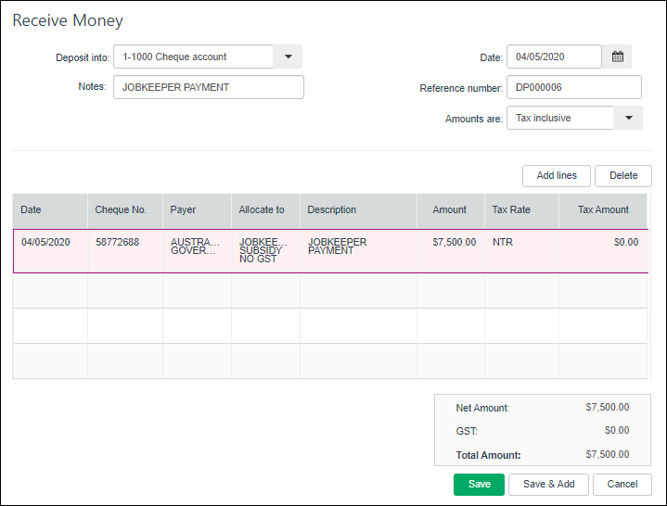Click the Amount column header
This screenshot has height=506, width=667.
pos(450,209)
